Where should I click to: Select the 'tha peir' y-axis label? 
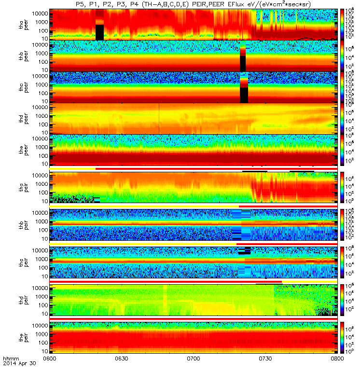(24, 187)
